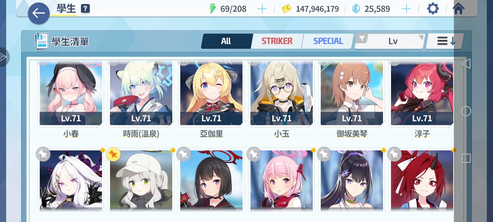Viewport: 493px width, 222px height.
Task: Buy gems with the plus next to 25,589
Action: (x=406, y=9)
